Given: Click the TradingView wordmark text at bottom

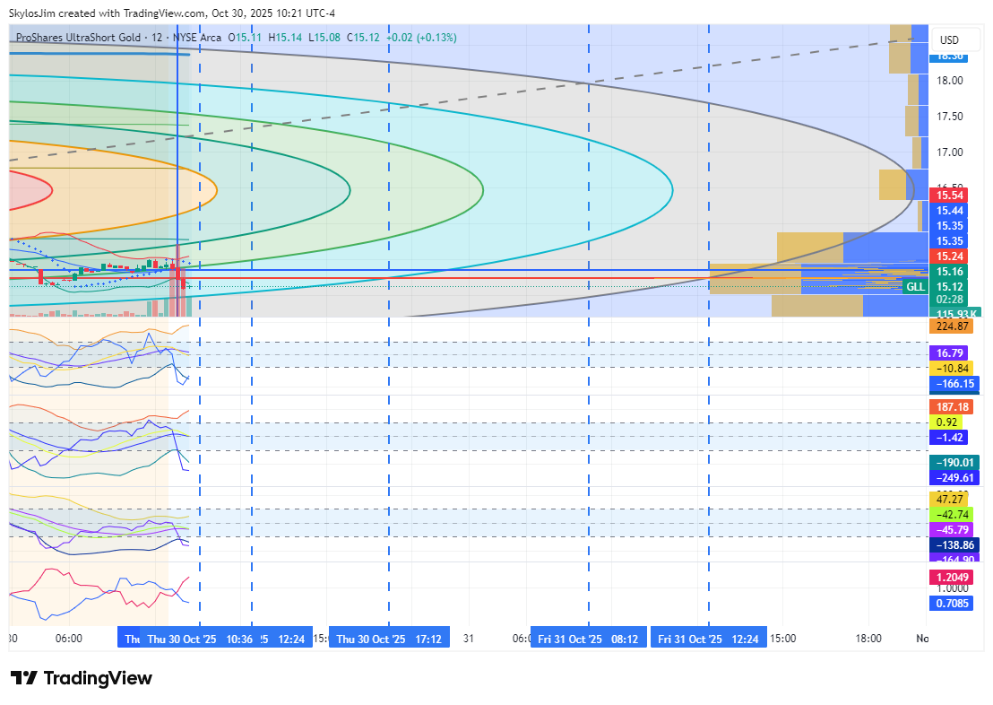Looking at the screenshot, I should click(x=98, y=678).
